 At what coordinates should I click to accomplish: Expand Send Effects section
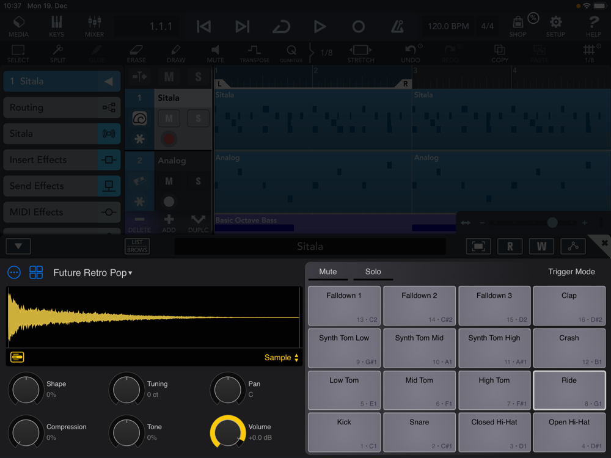62,186
